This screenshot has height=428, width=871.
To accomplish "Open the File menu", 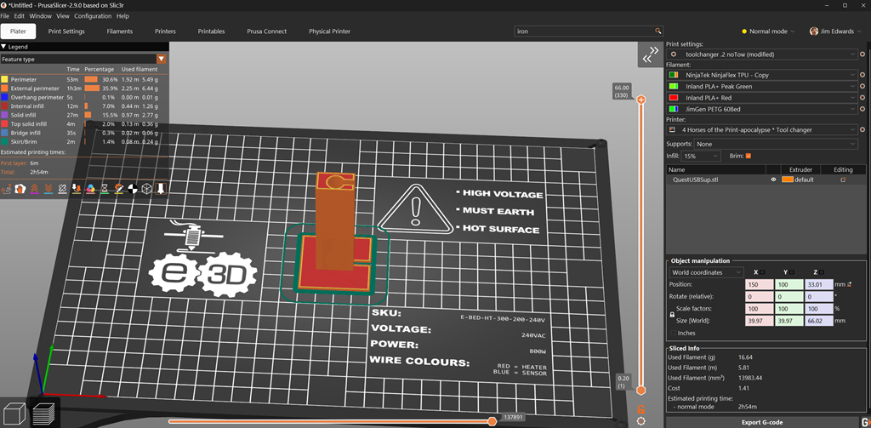I will click(x=5, y=16).
